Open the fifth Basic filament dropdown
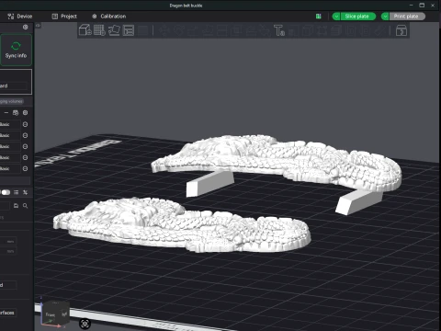 [10, 168]
